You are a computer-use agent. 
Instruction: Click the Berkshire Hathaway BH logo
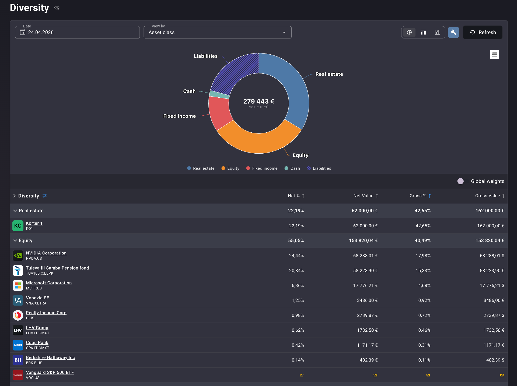(18, 360)
